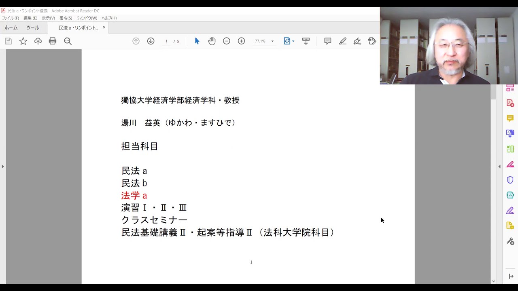
Task: Click the Save file icon
Action: (x=8, y=41)
